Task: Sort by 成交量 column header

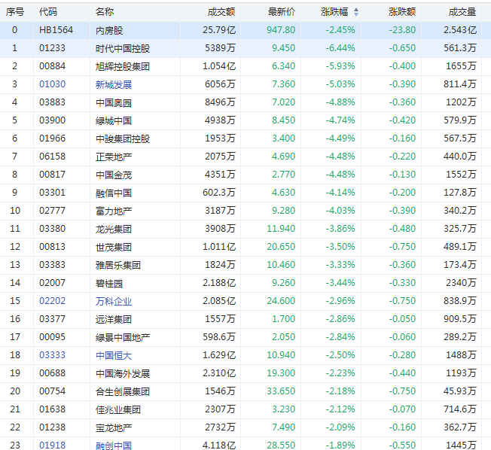Action: click(x=462, y=12)
